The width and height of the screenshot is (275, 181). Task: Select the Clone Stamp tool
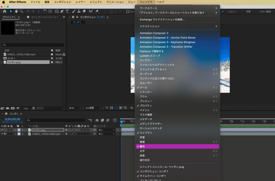tap(79, 11)
